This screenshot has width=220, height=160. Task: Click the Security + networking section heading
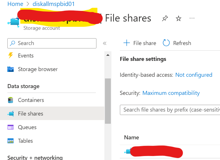[35, 158]
